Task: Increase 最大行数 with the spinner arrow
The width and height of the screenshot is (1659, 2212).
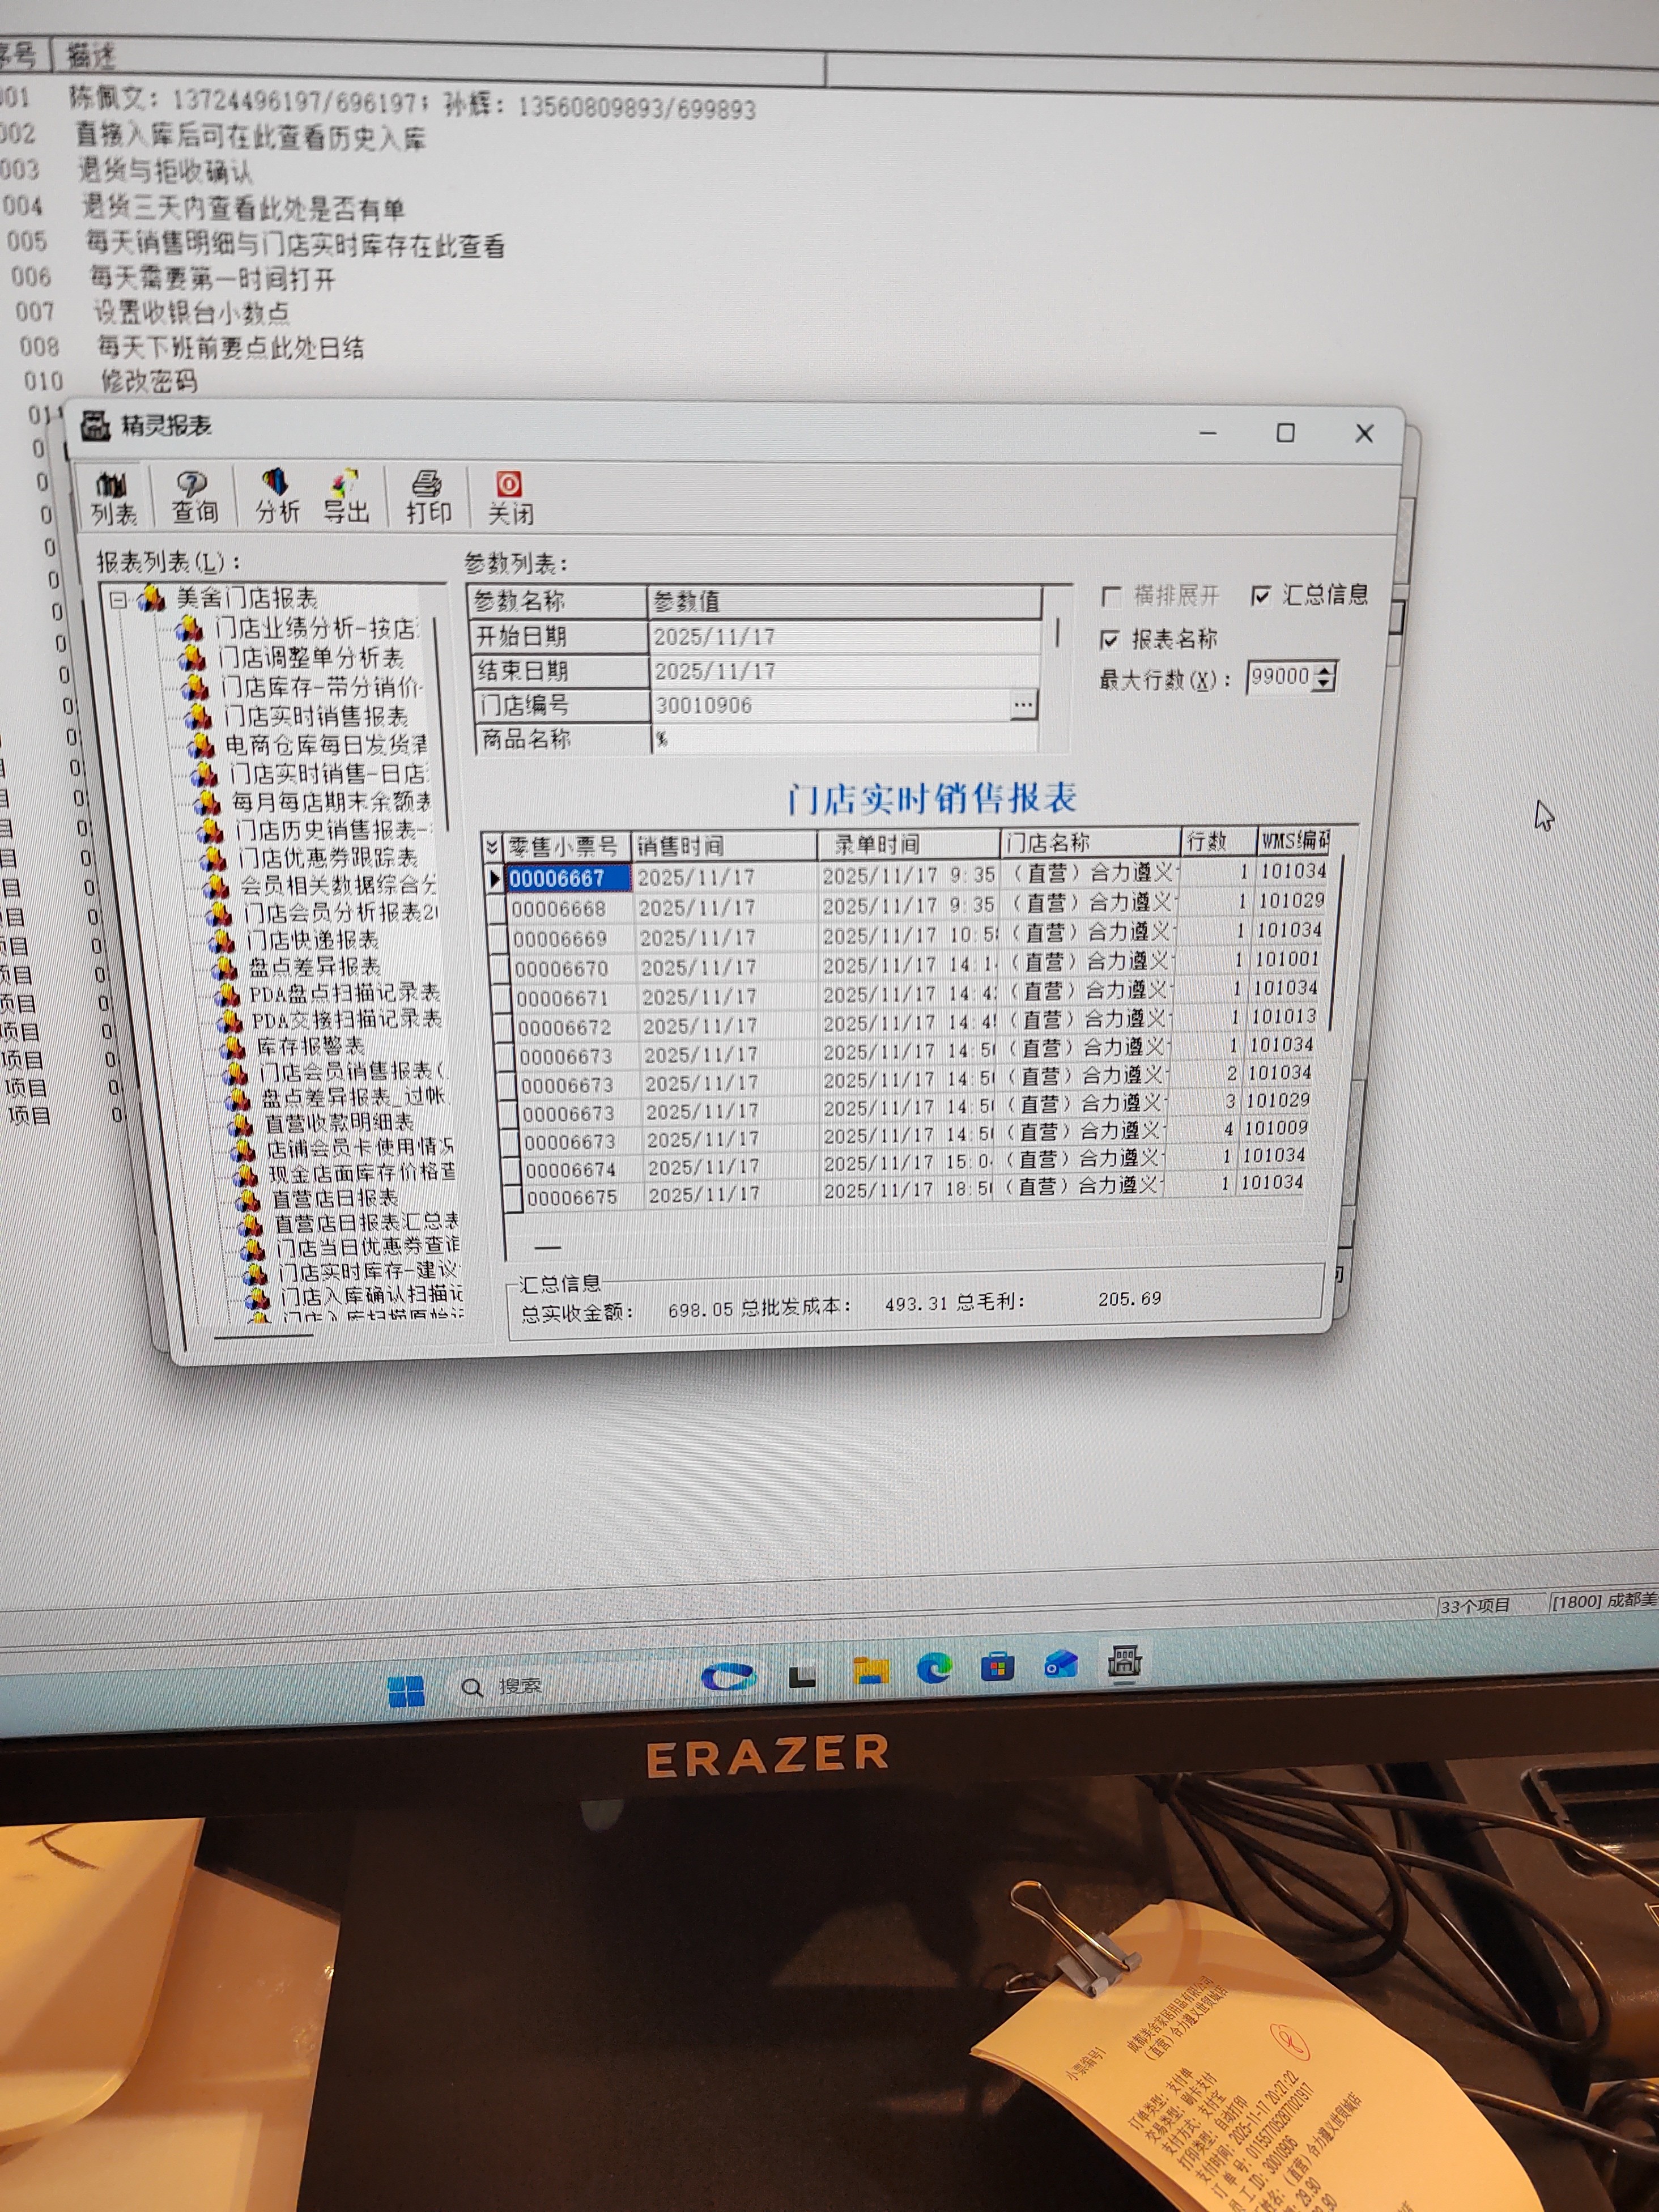Action: [x=1324, y=669]
